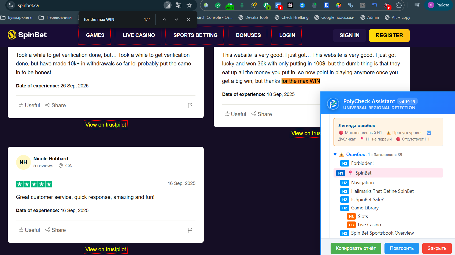The image size is (455, 255).
Task: Open the Google Translate icon in the address bar
Action: pyautogui.click(x=178, y=5)
